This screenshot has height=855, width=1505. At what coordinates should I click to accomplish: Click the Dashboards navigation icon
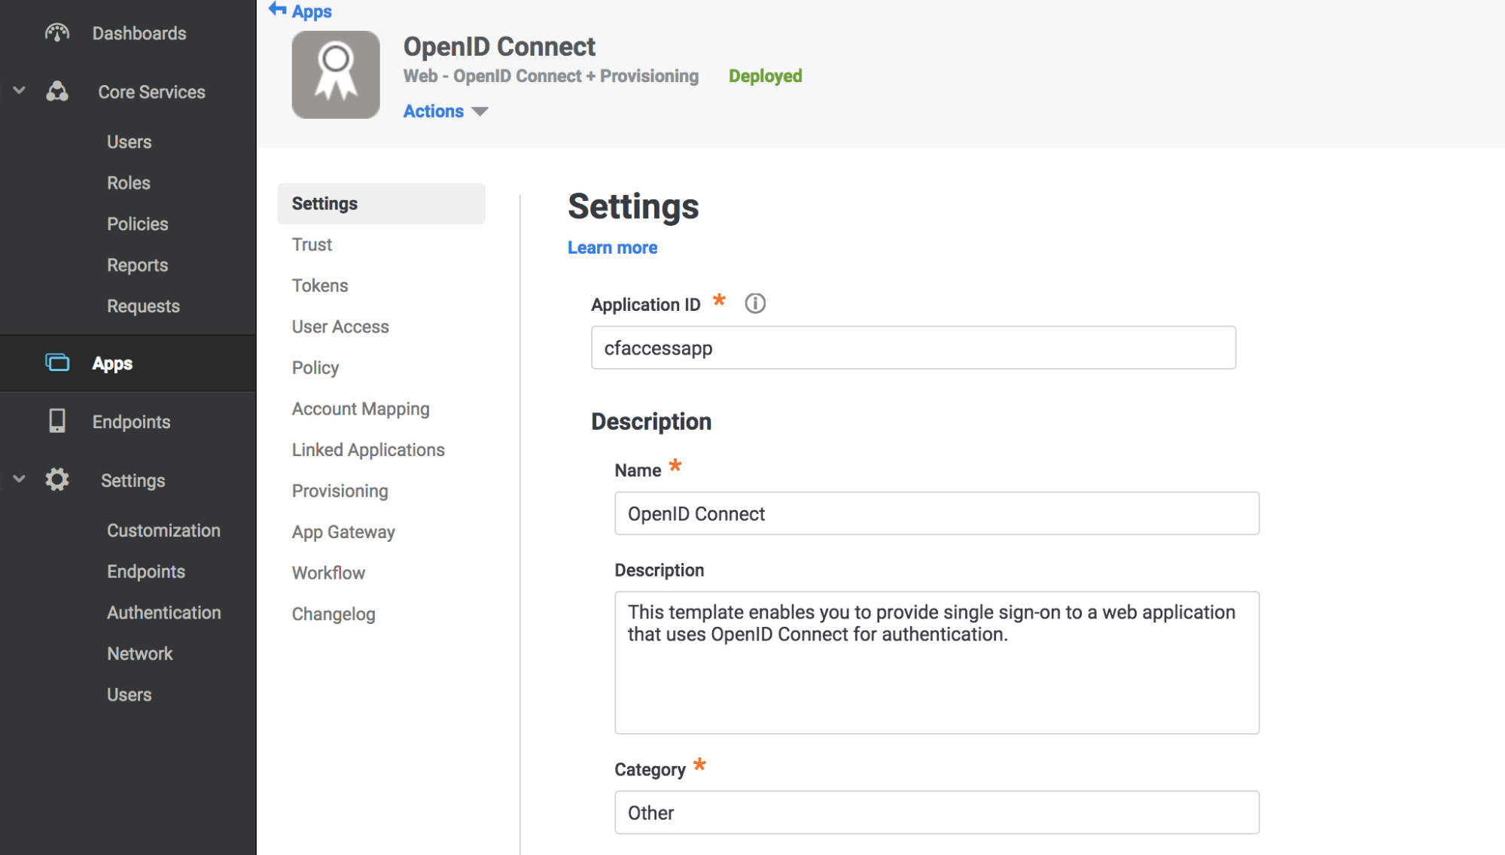[x=57, y=32]
